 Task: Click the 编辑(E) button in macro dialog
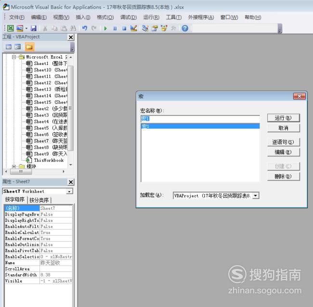[283, 152]
